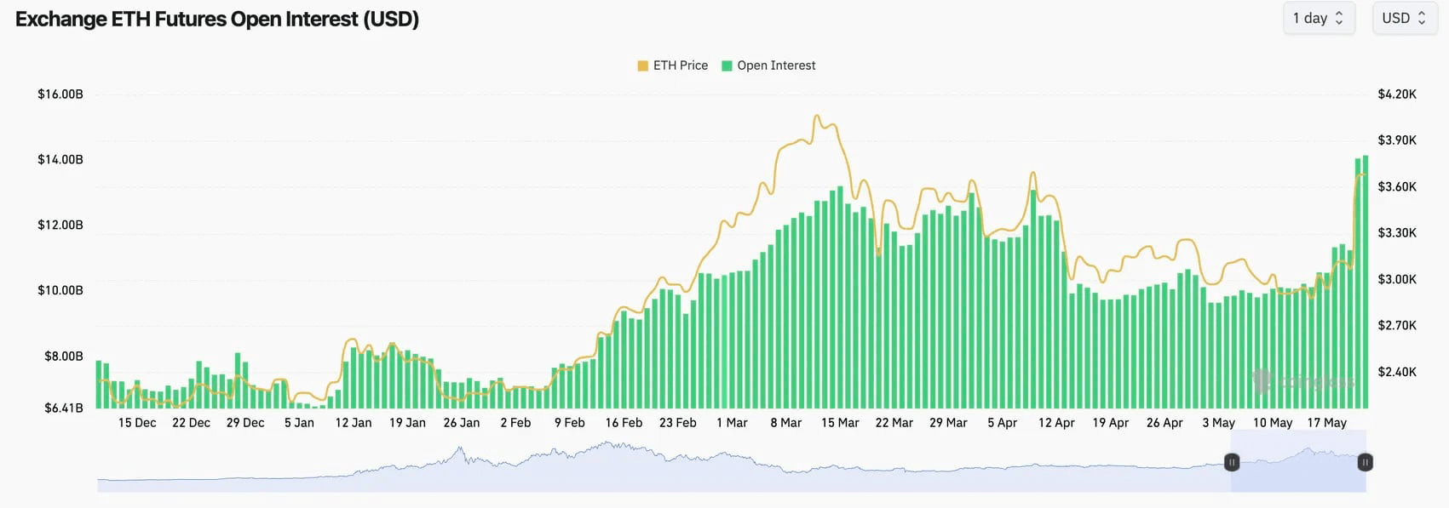This screenshot has width=1449, height=508.
Task: Click the $3.90K right axis label
Action: 1397,140
